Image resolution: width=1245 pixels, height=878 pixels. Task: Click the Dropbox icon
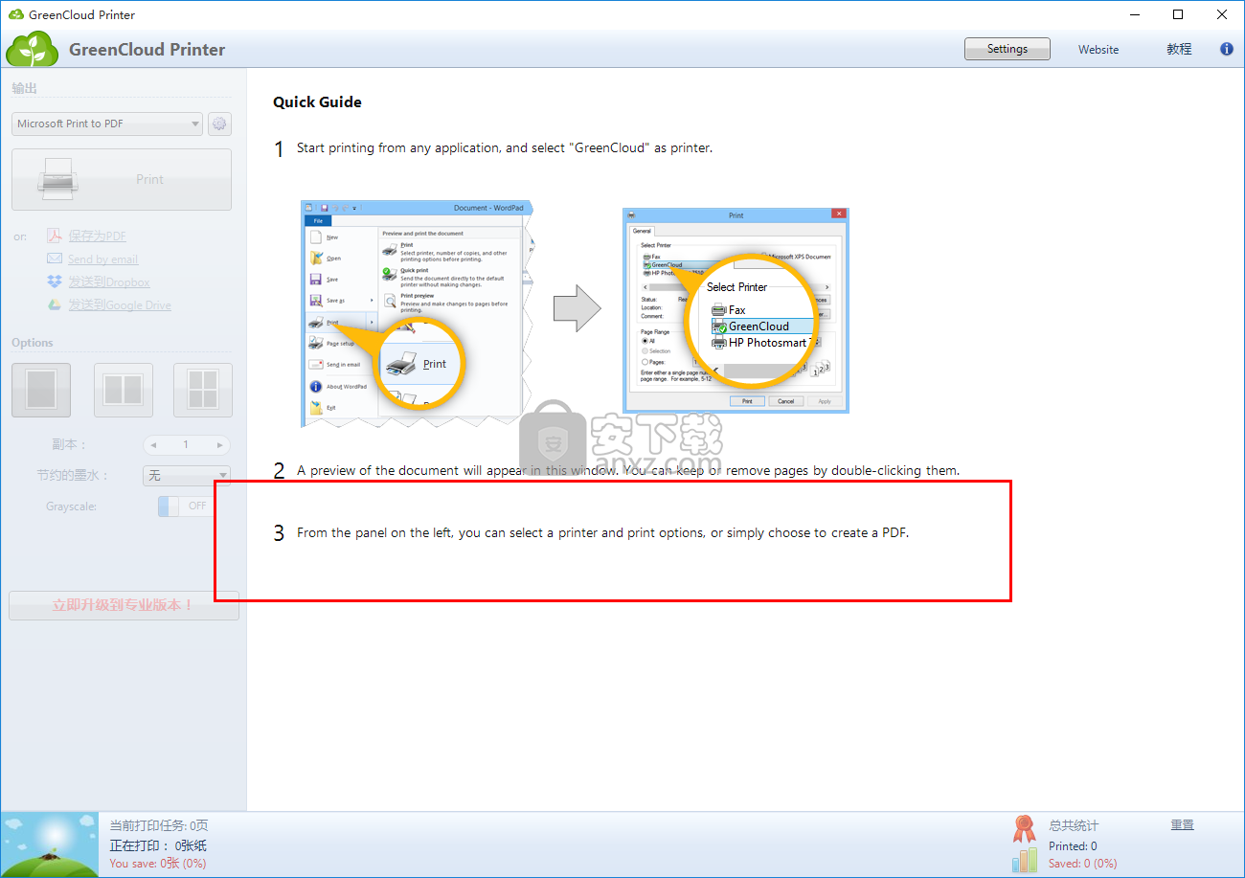point(55,281)
